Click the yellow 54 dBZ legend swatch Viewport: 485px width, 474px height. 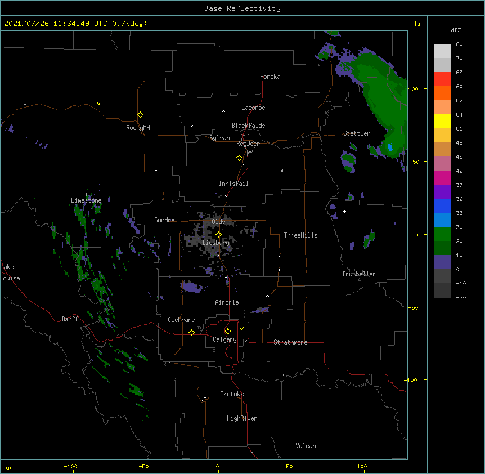coord(442,121)
